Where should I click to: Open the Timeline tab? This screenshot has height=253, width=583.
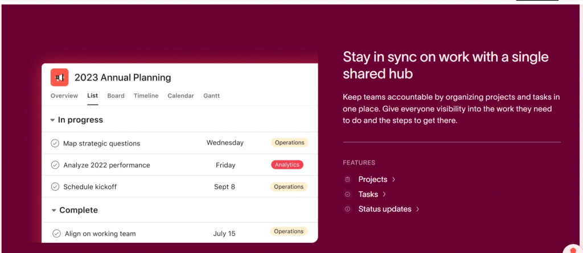146,96
